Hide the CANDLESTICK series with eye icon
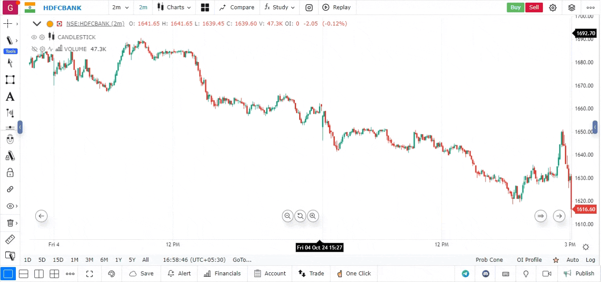The height and width of the screenshot is (282, 601). [34, 37]
